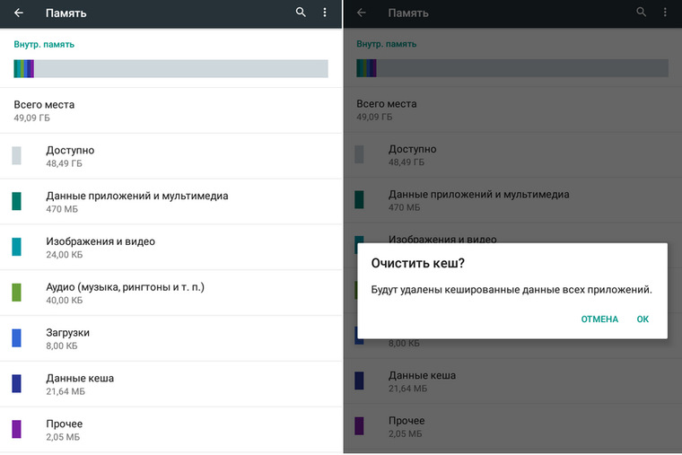Screen dimensions: 682x455
Task: Click the blue Загрузки color swatch on the left
Action: tap(16, 338)
